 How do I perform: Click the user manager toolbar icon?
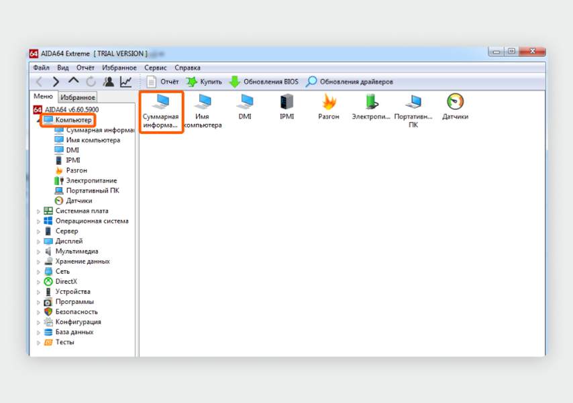tap(108, 82)
